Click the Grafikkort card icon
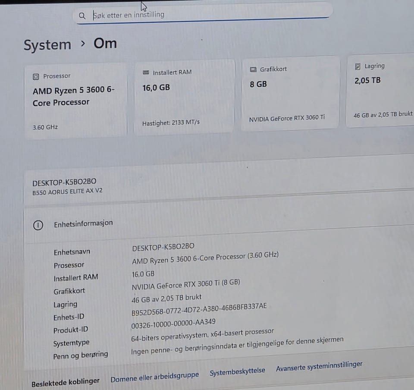 point(253,69)
